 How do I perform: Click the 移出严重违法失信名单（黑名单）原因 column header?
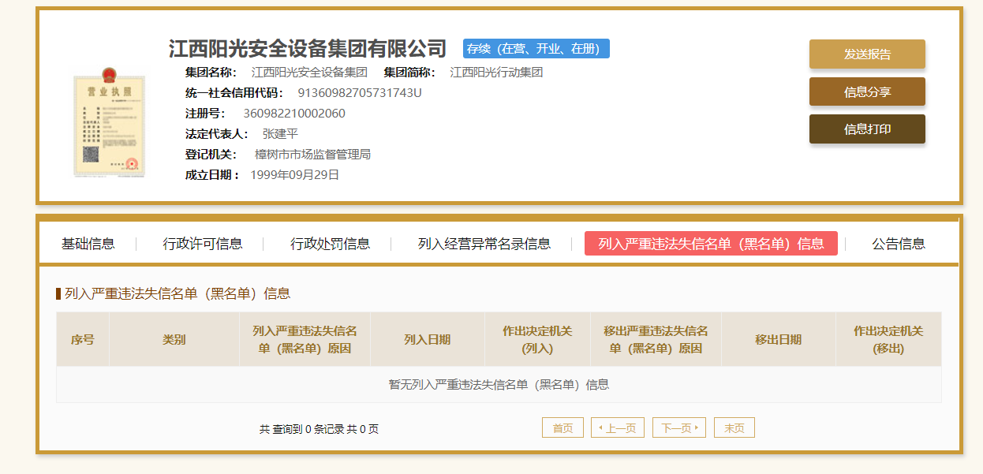click(x=656, y=339)
